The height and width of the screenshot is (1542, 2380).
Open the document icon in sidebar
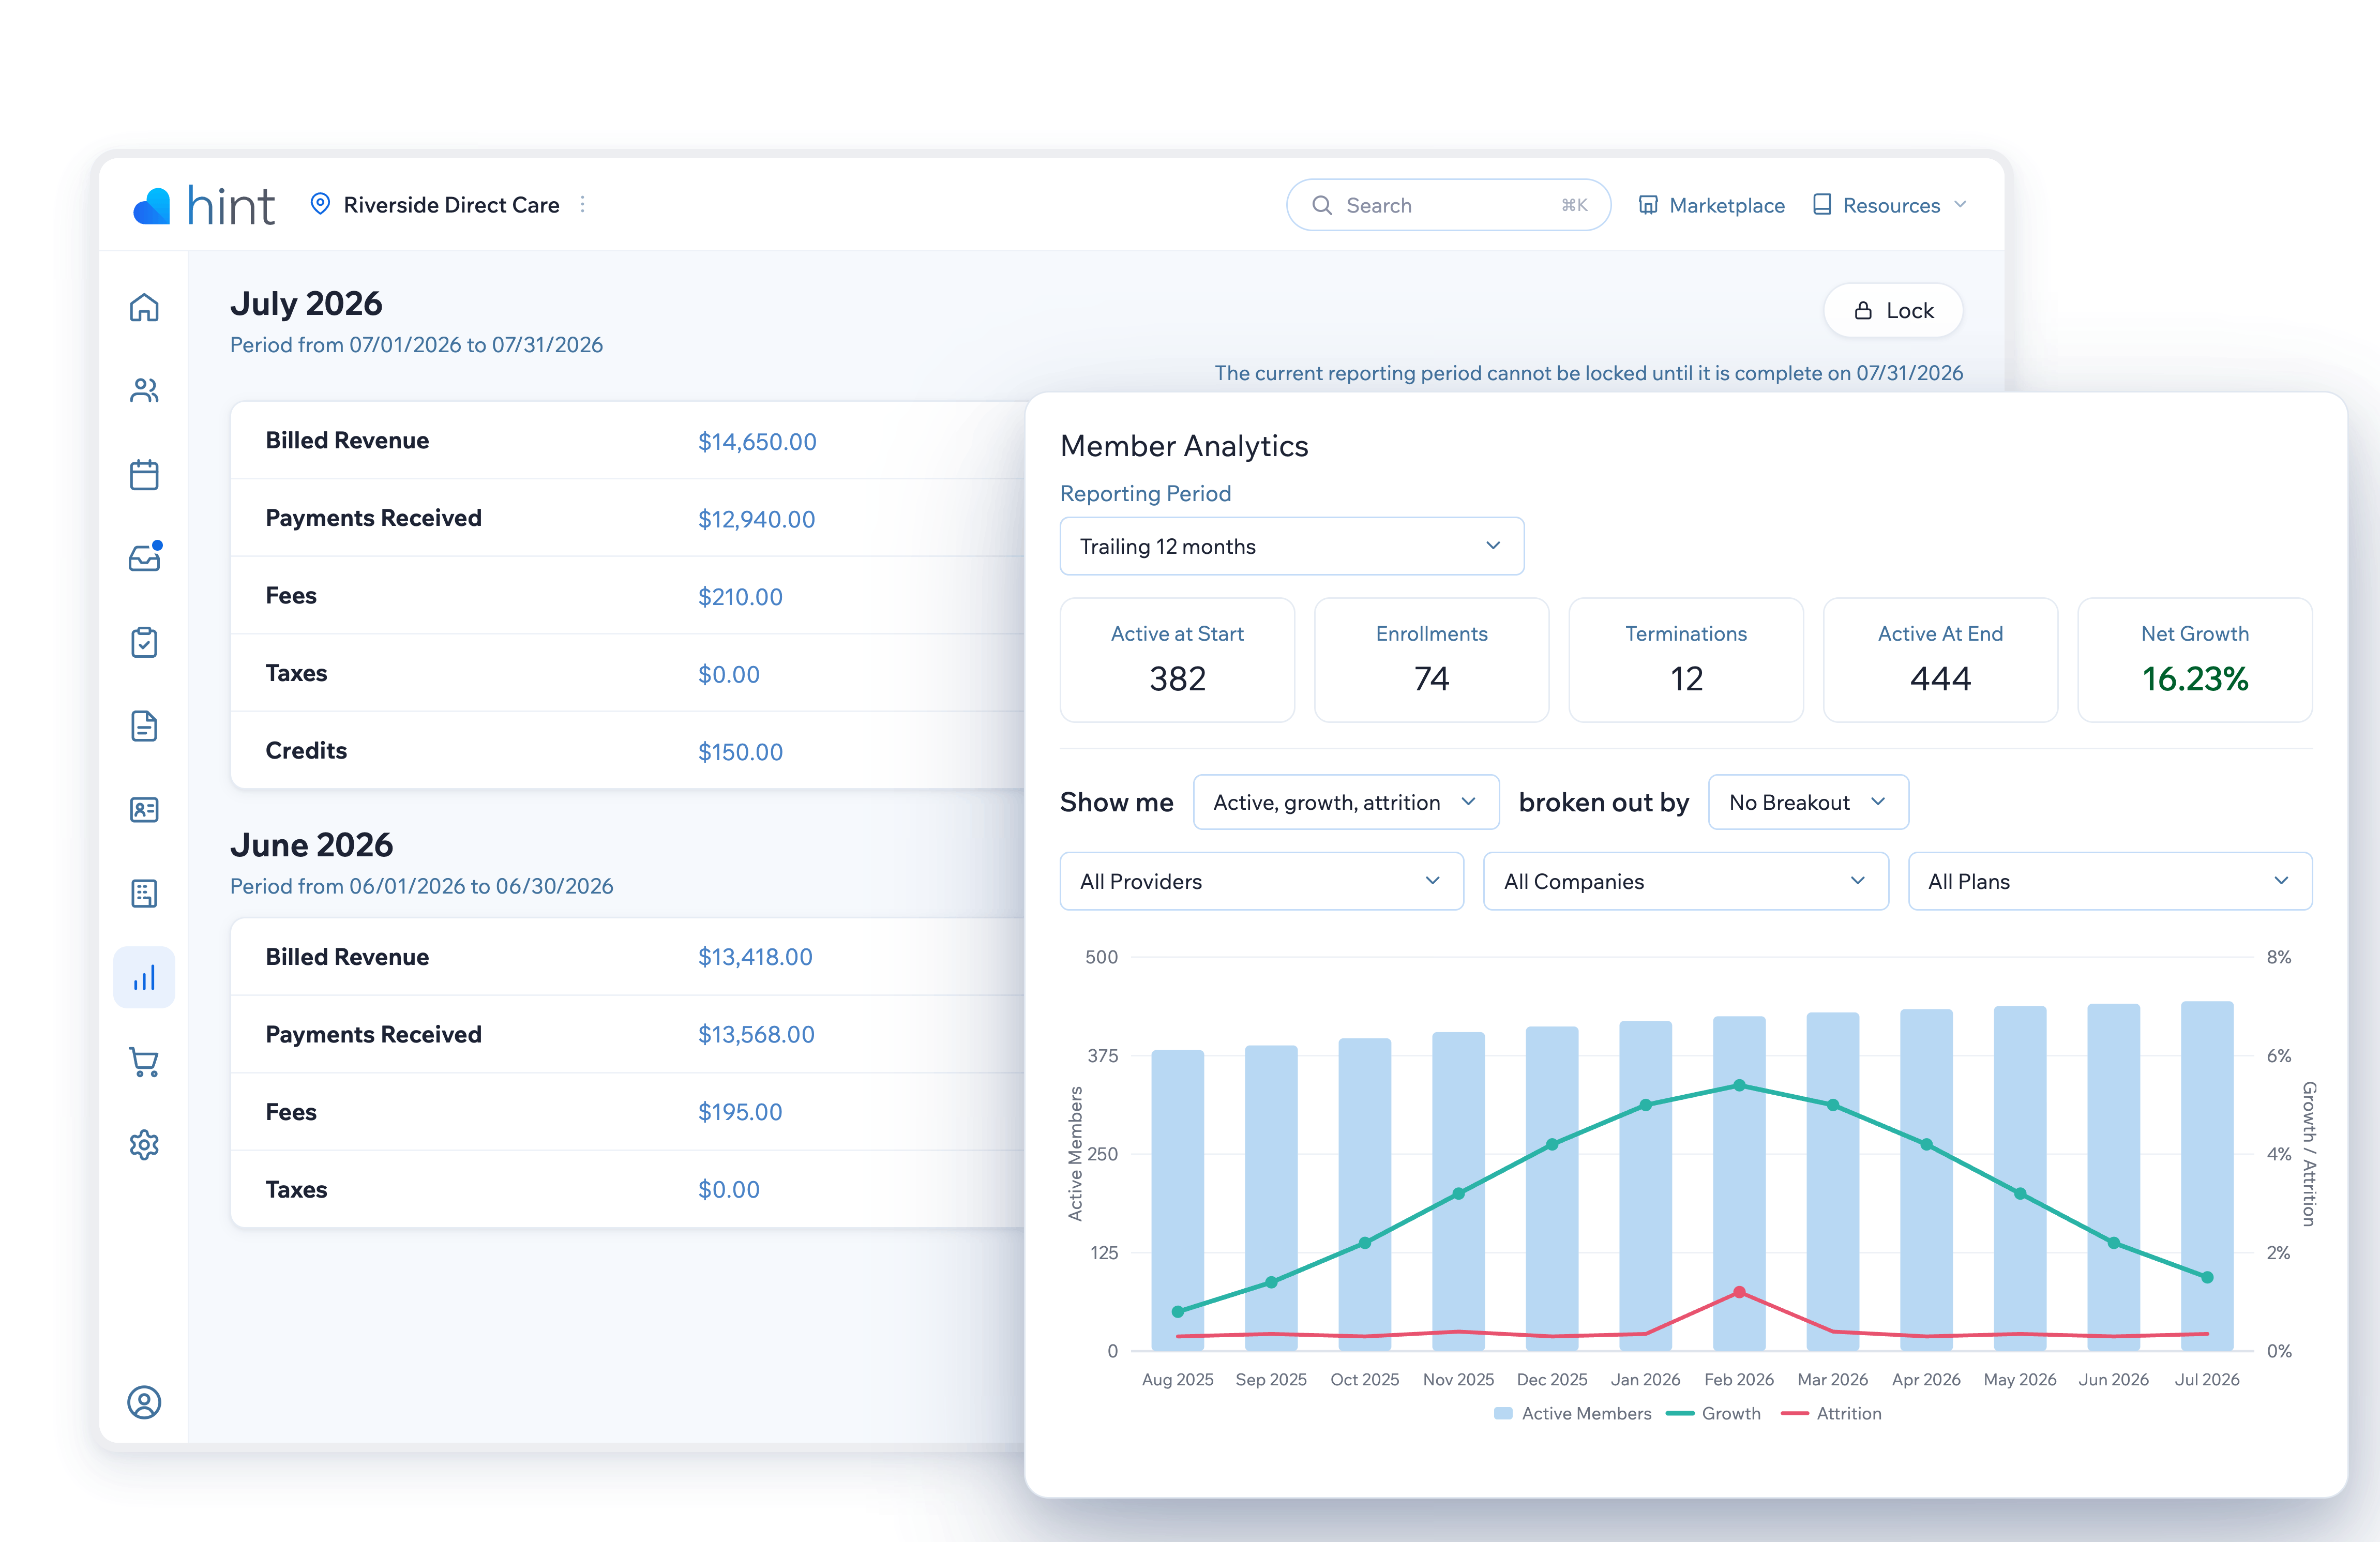pyautogui.click(x=144, y=726)
